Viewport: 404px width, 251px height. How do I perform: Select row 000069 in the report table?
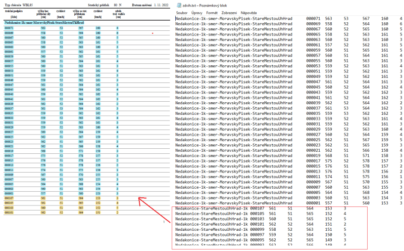click(x=87, y=33)
